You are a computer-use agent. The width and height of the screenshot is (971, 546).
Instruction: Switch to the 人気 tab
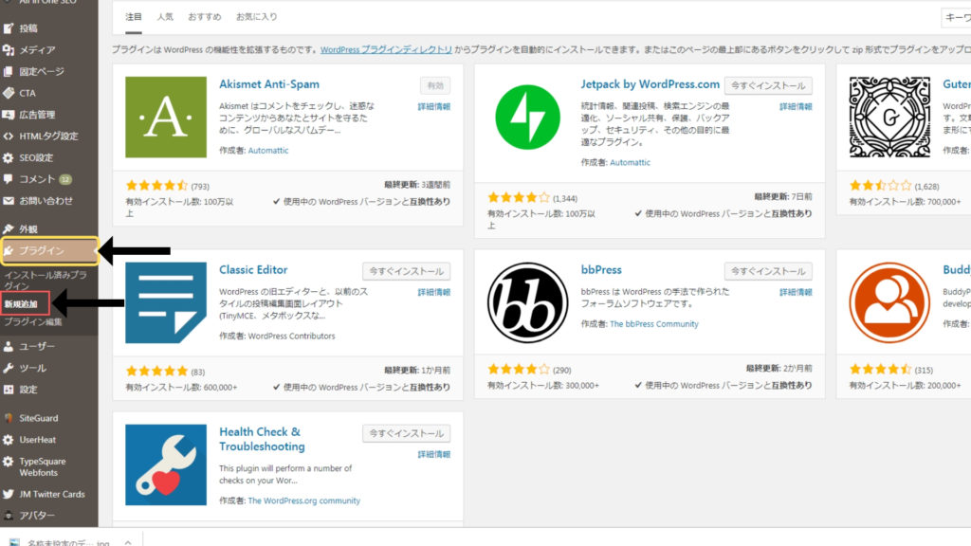[x=165, y=17]
